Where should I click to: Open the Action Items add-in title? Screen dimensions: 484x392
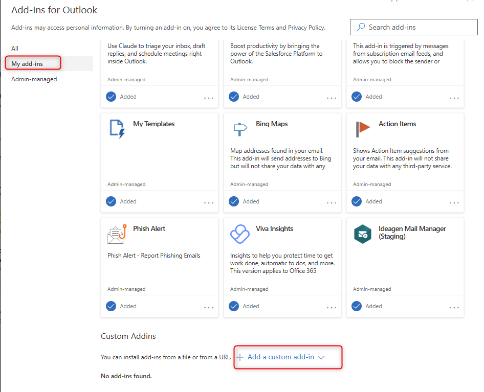(397, 124)
